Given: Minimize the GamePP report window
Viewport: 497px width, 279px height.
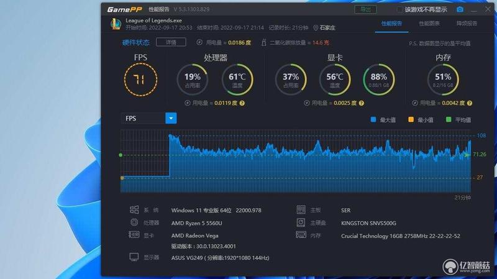Looking at the screenshot, I should 474,10.
